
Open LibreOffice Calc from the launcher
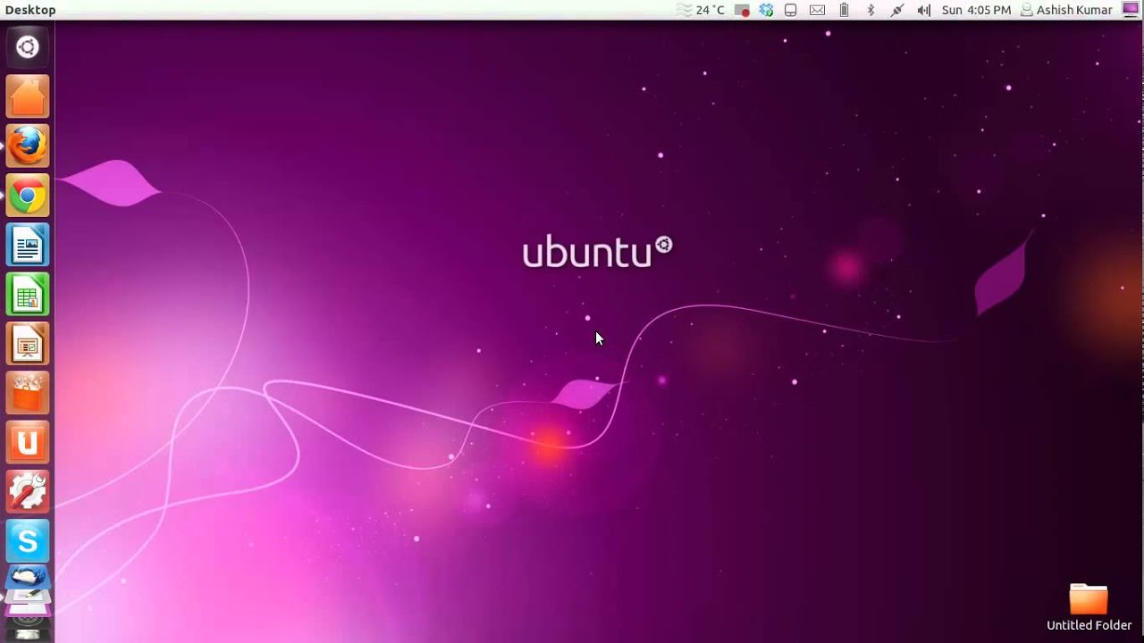click(x=28, y=294)
